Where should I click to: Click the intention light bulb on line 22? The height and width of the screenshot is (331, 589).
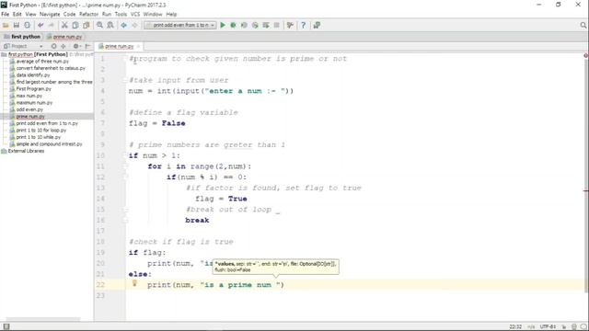coord(134,283)
